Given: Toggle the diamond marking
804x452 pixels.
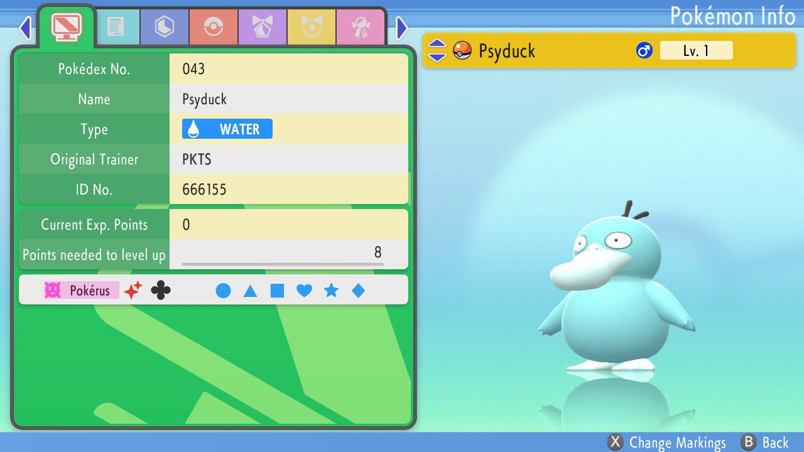Looking at the screenshot, I should 358,291.
